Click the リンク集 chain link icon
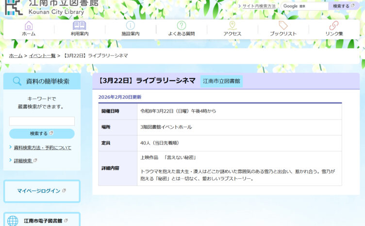The height and width of the screenshot is (226, 365). 334,25
